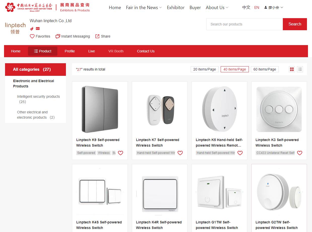Switch to list view layout

click(x=300, y=69)
